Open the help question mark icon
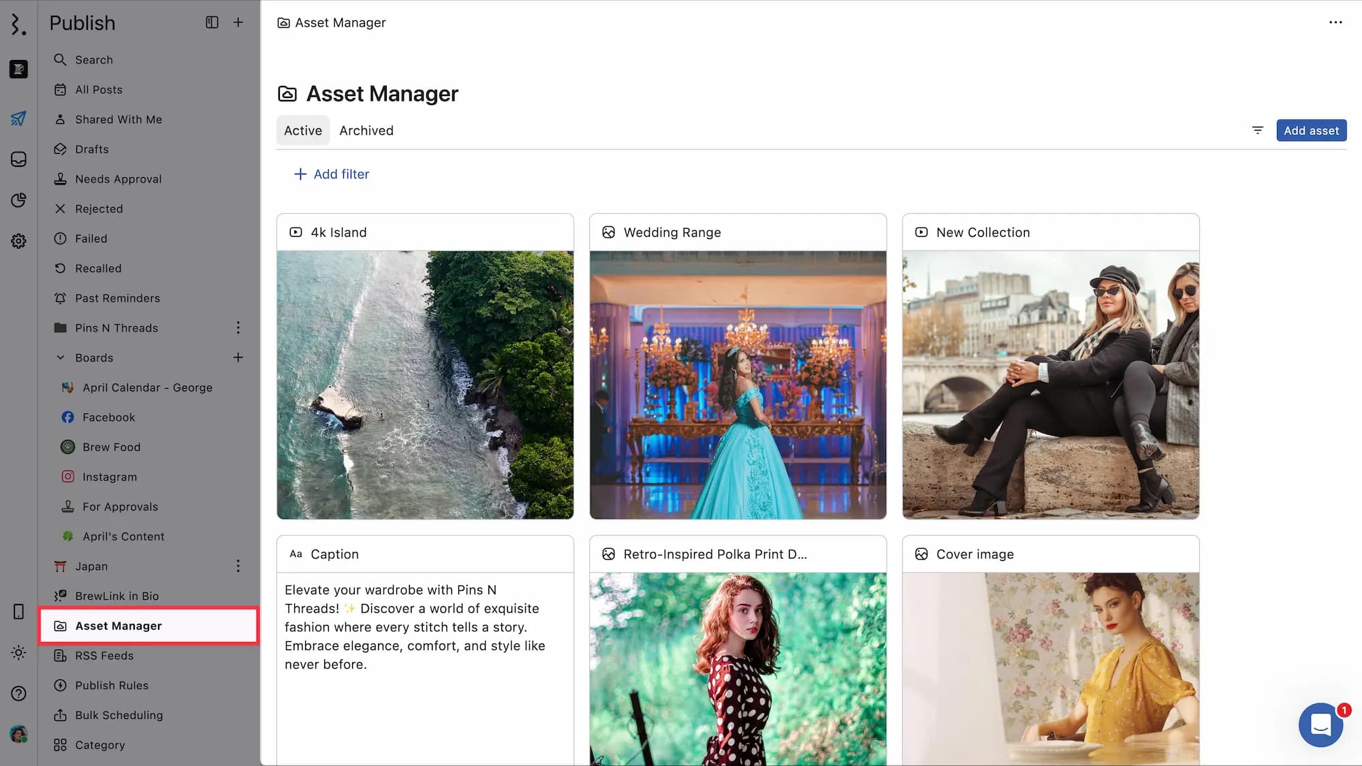Viewport: 1362px width, 766px height. click(x=18, y=693)
